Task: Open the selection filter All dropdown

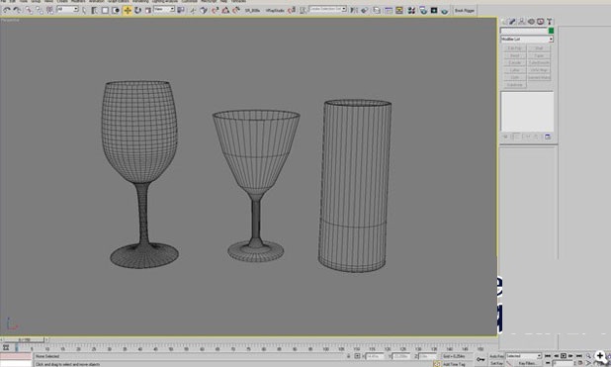Action: (x=68, y=9)
